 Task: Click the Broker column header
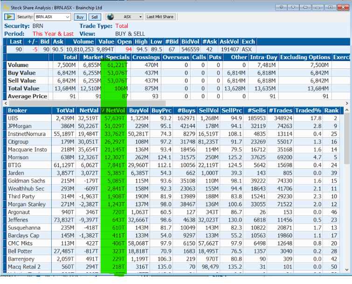click(18, 110)
